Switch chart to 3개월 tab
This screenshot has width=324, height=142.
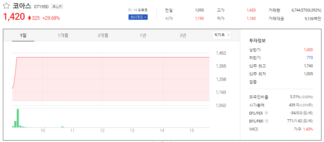click(103, 35)
